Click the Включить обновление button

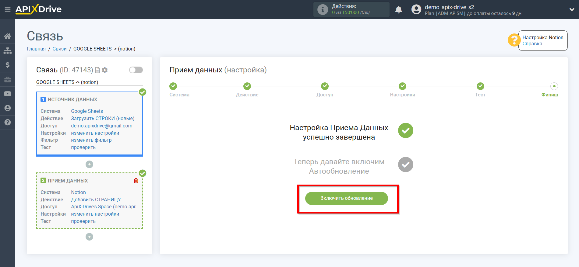[x=347, y=198]
